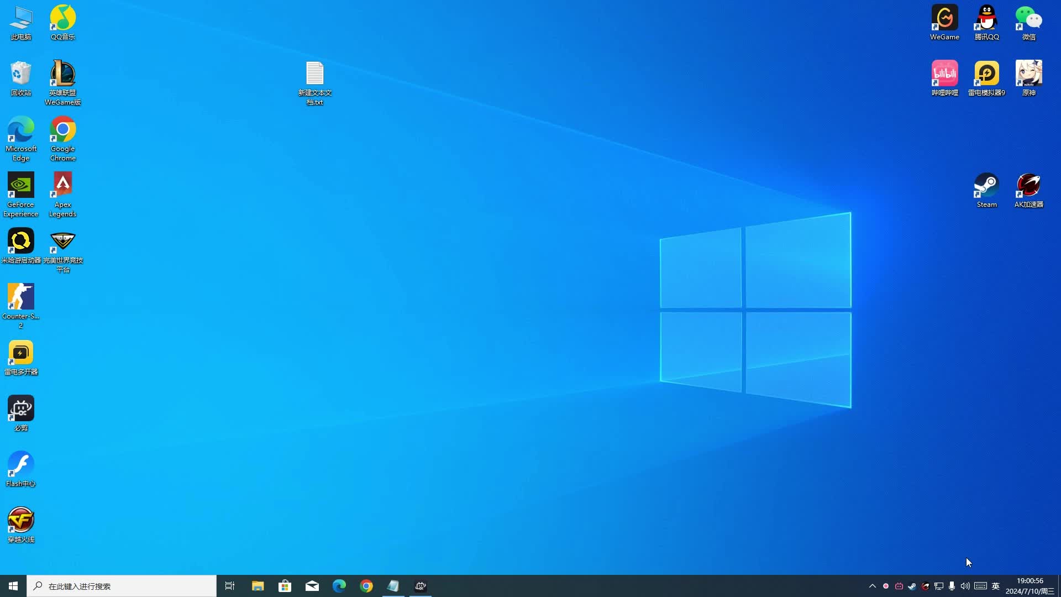This screenshot has width=1061, height=597.
Task: Select the 必剪 desktop icon
Action: (21, 413)
